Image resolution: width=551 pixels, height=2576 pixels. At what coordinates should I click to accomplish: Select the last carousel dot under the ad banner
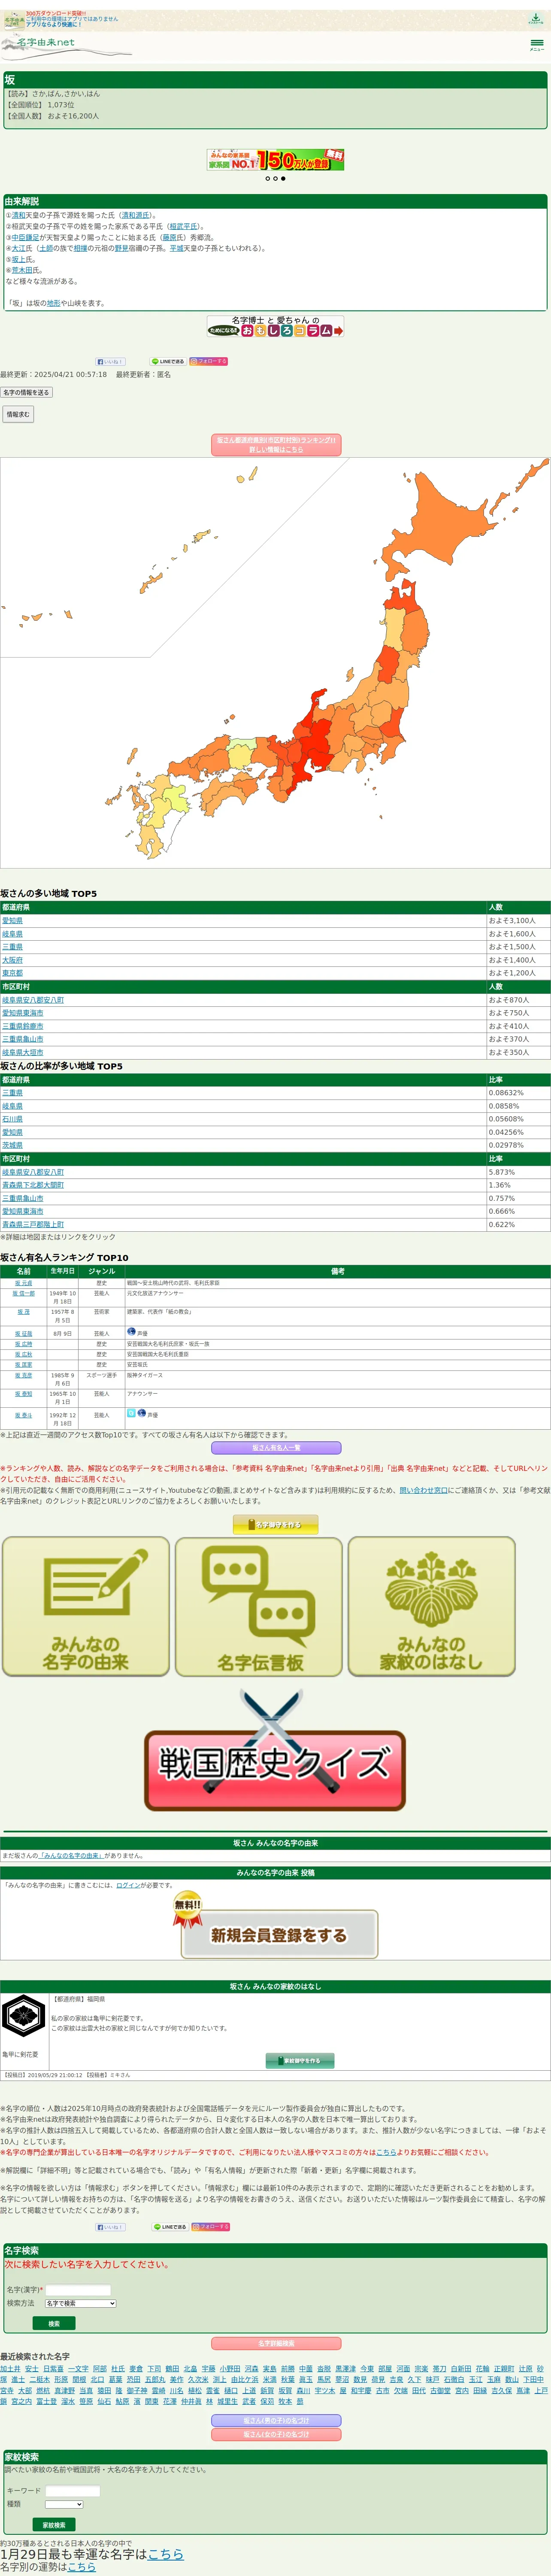tap(283, 179)
